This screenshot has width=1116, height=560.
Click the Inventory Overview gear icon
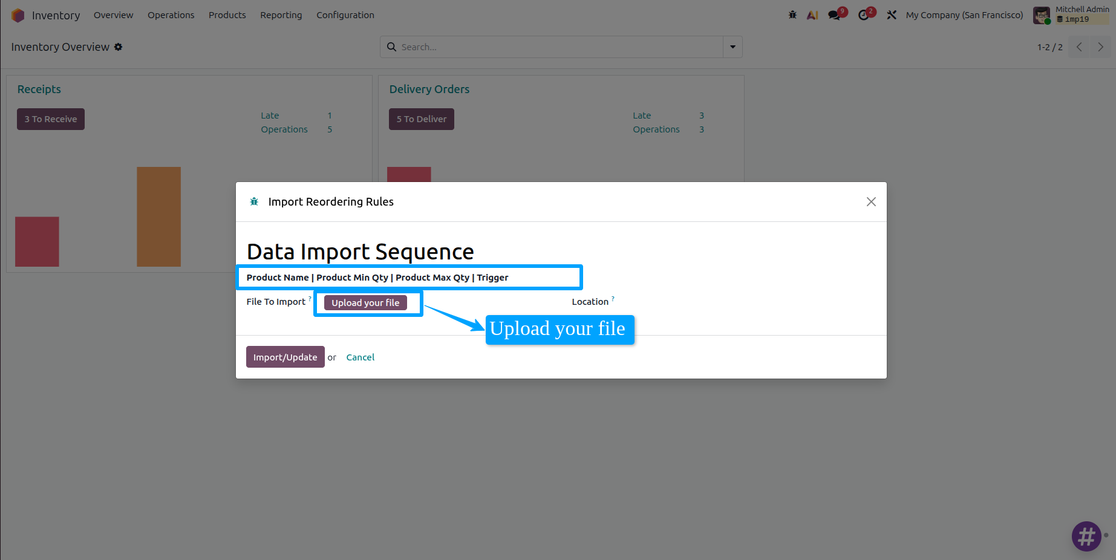(x=119, y=47)
